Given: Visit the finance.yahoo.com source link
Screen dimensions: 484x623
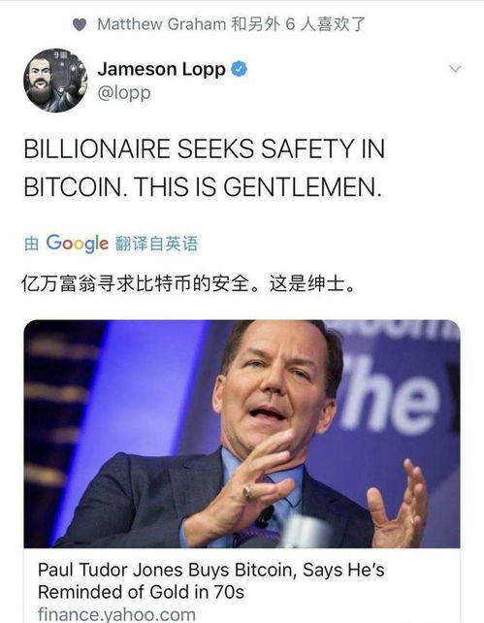Looking at the screenshot, I should (x=116, y=614).
